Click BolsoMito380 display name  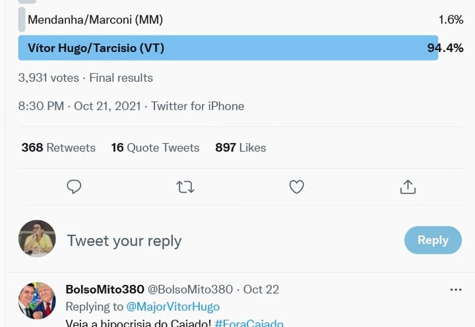[x=105, y=289]
